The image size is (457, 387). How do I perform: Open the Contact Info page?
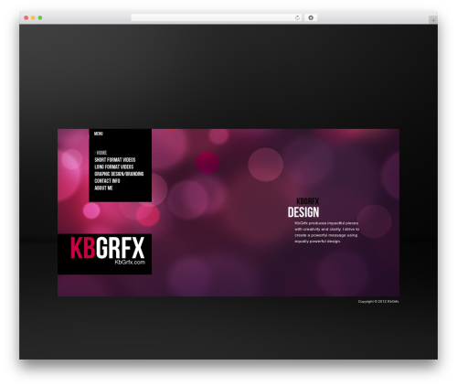(107, 181)
